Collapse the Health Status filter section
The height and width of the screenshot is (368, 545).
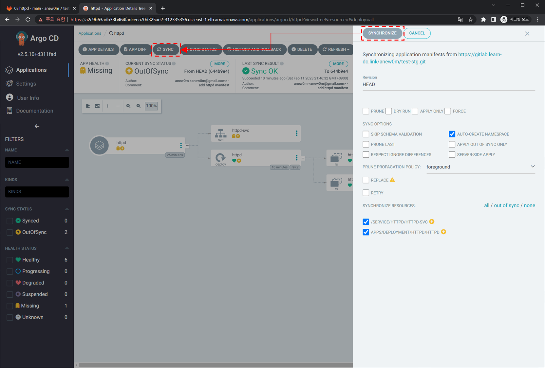(x=67, y=248)
